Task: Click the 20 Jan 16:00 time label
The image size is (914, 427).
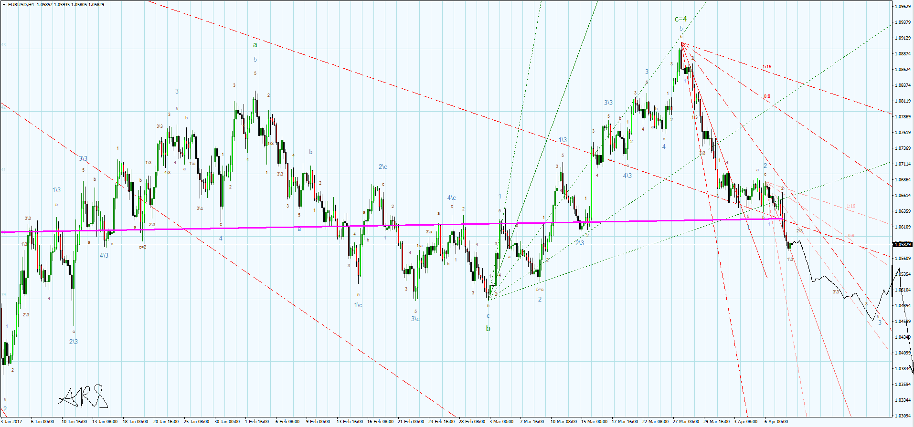Action: (x=166, y=422)
